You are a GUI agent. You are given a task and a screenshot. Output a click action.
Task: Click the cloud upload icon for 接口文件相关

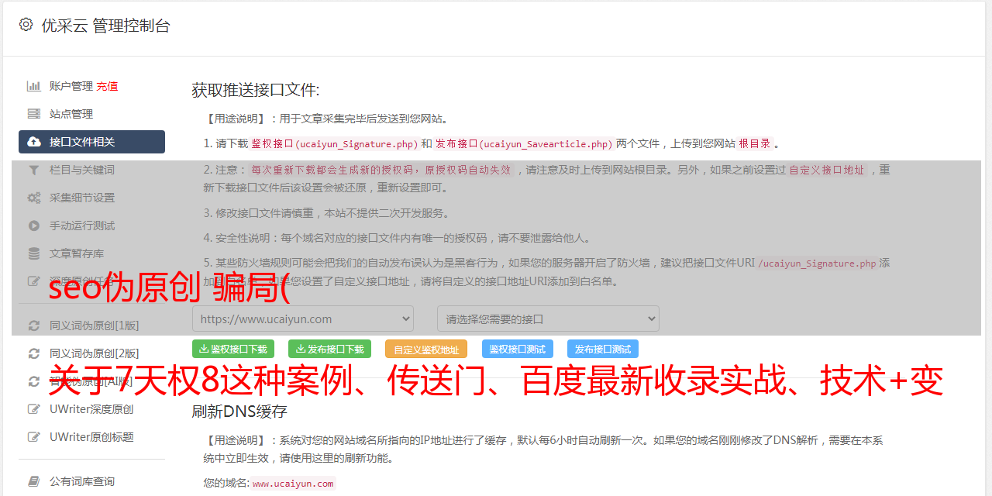point(34,142)
